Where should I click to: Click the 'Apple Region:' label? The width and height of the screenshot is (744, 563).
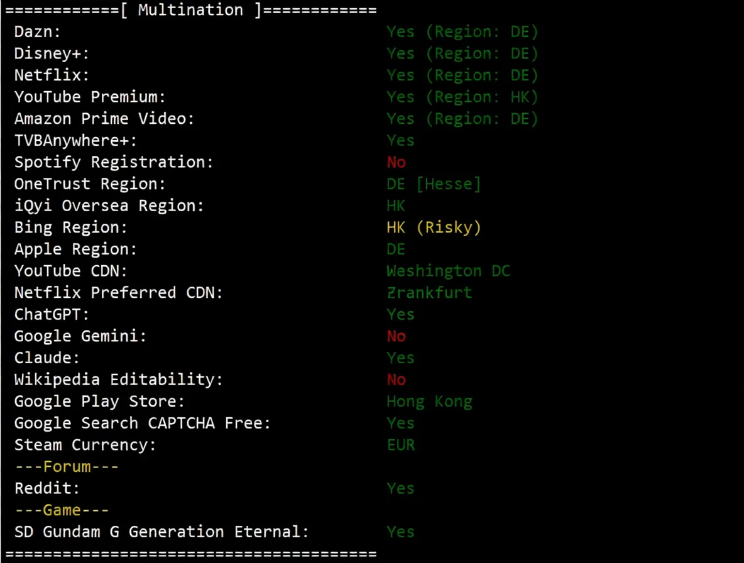pos(76,249)
